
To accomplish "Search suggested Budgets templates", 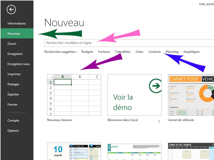I will tap(87, 52).
